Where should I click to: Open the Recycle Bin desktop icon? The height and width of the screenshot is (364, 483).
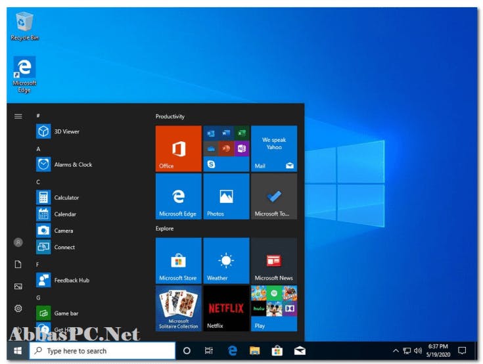click(24, 26)
